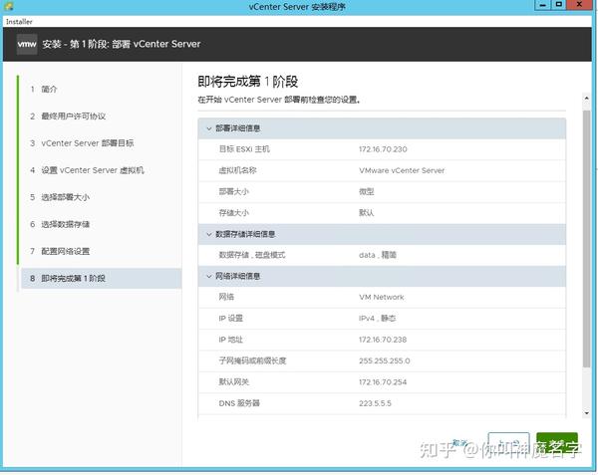598x475 pixels.
Task: Click the datastore value data, 精简
Action: [378, 255]
